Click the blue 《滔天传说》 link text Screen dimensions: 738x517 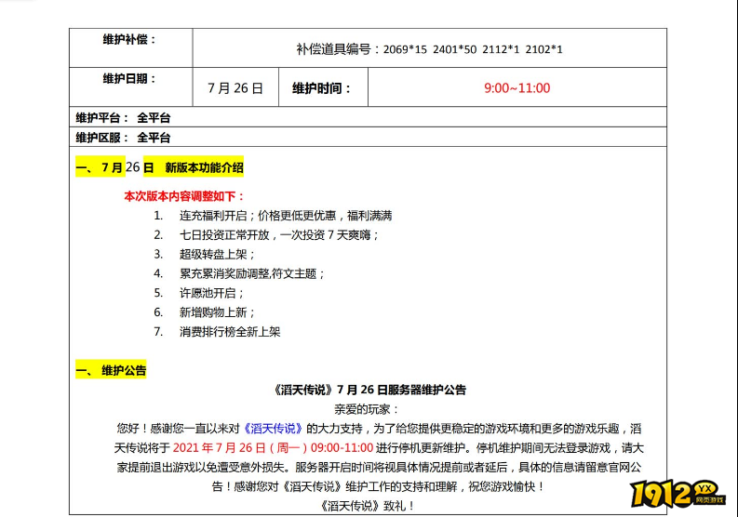coord(273,429)
